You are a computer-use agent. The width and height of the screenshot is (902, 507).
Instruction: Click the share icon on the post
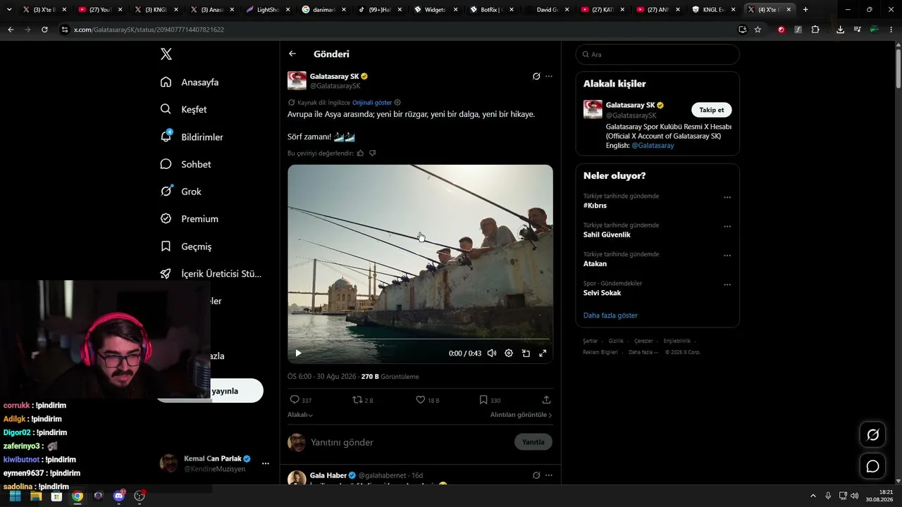point(546,400)
